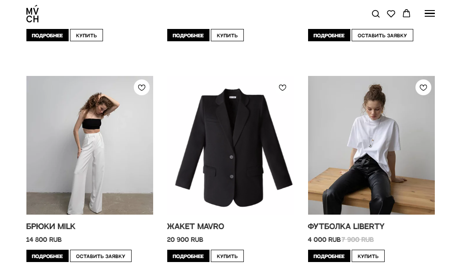Click Подробнее under Жакет Mavro

pyautogui.click(x=188, y=256)
